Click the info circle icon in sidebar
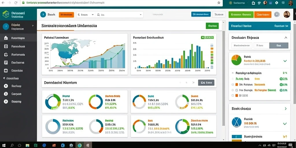The height and width of the screenshot is (148, 296). pos(6,94)
